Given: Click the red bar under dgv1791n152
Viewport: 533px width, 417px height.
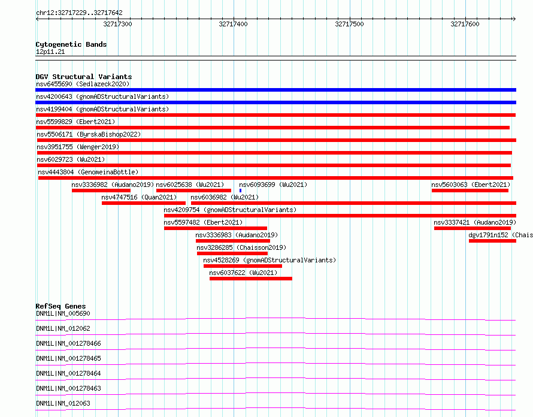Looking at the screenshot, I should pyautogui.click(x=492, y=241).
